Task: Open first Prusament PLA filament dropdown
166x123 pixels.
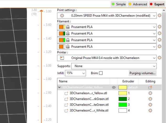Action: coord(107,27)
